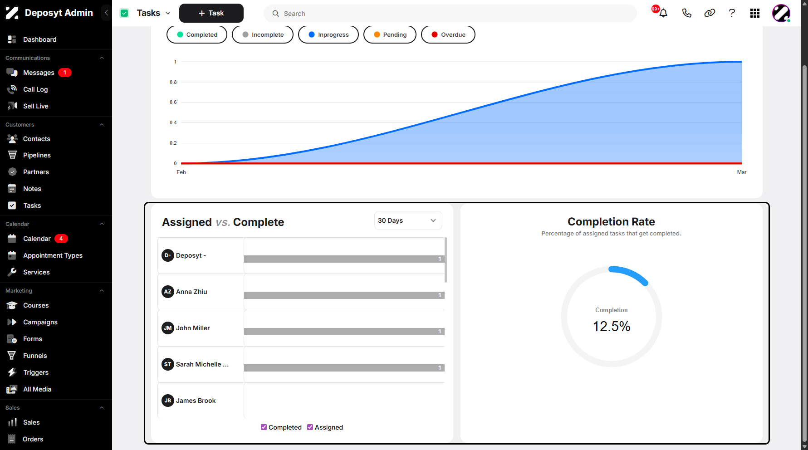This screenshot has height=450, width=808.
Task: Collapse the Marketing section
Action: tap(102, 291)
